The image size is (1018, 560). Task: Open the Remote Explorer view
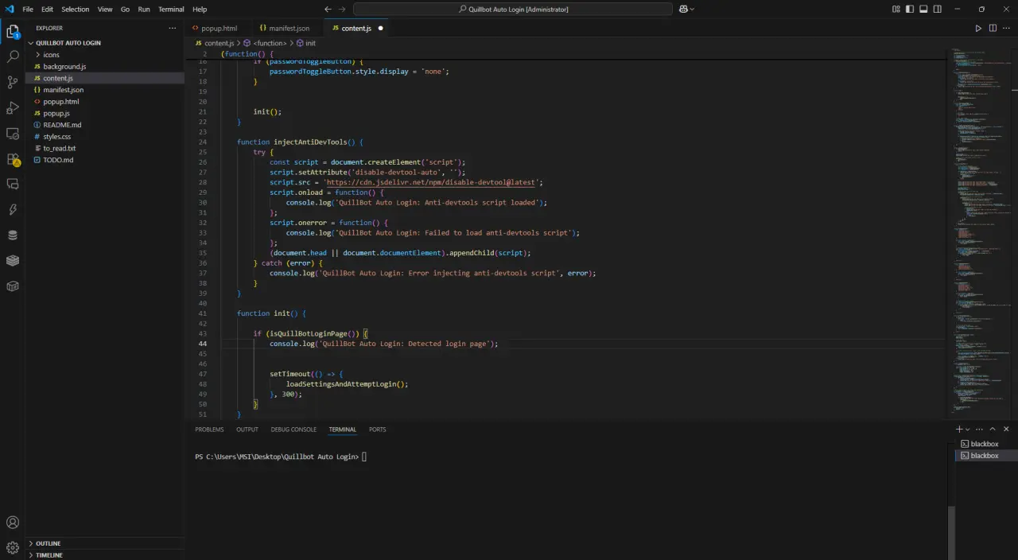pyautogui.click(x=13, y=134)
